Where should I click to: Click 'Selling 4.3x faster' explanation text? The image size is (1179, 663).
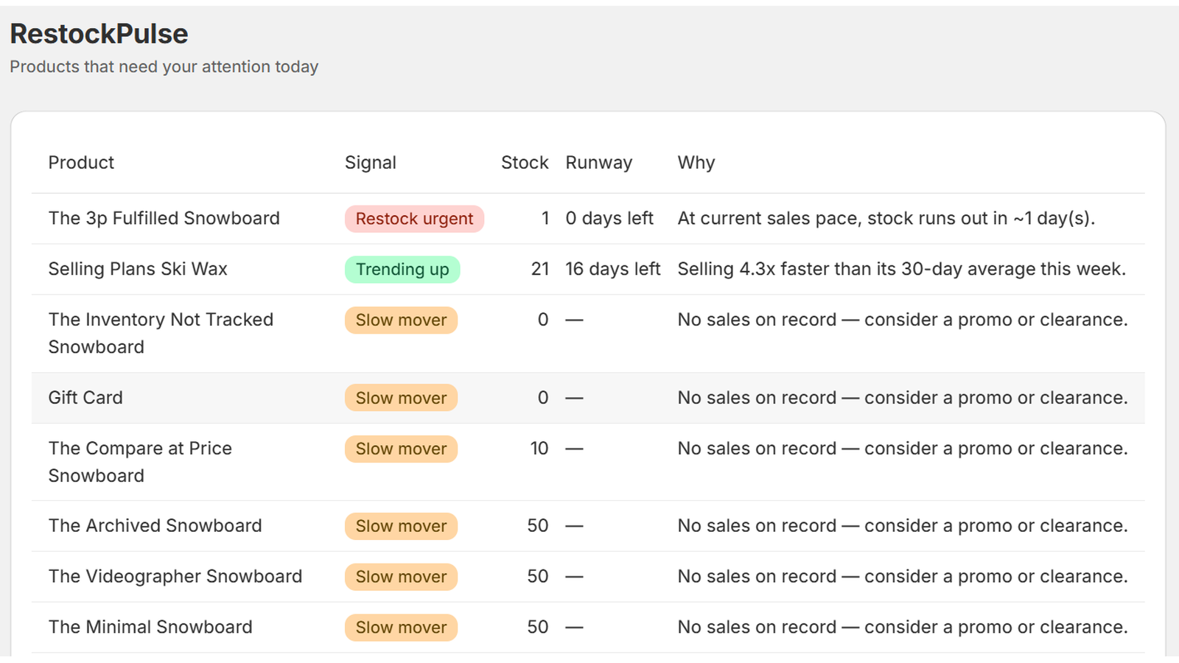point(902,270)
